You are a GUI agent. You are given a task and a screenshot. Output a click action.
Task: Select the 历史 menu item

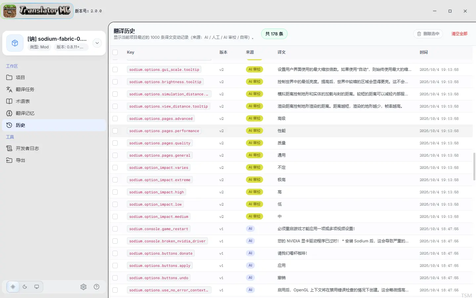tap(54, 125)
